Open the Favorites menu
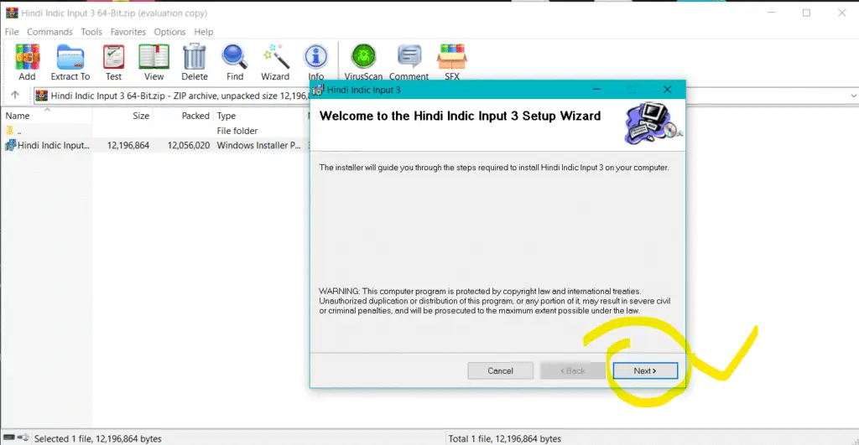The height and width of the screenshot is (445, 859). [128, 32]
